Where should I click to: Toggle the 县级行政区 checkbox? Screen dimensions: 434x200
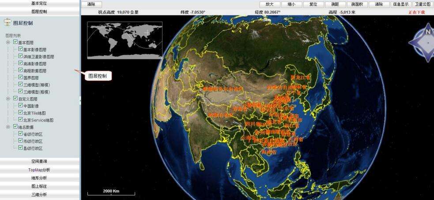click(20, 148)
